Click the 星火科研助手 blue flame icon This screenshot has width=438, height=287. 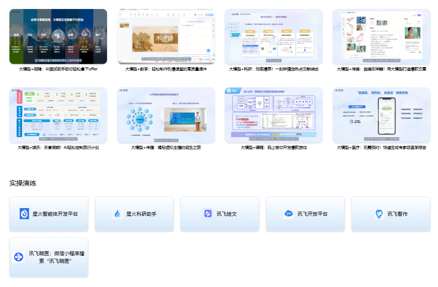point(118,214)
